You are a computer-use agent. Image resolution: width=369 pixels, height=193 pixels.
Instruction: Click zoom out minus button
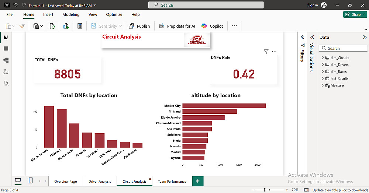click(x=253, y=190)
